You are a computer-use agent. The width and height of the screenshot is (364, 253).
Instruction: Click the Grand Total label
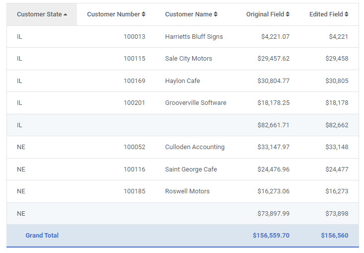point(42,236)
